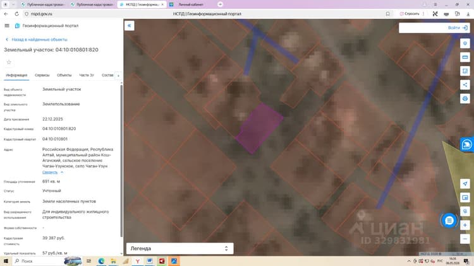474x266 pixels.
Task: Open Task View on the taskbar
Action: coord(89,261)
